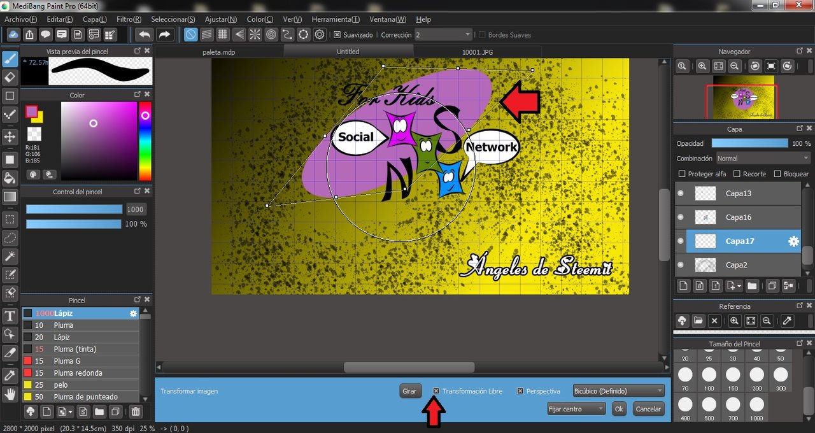Select the Hand pan tool
This screenshot has width=815, height=433.
(10, 394)
